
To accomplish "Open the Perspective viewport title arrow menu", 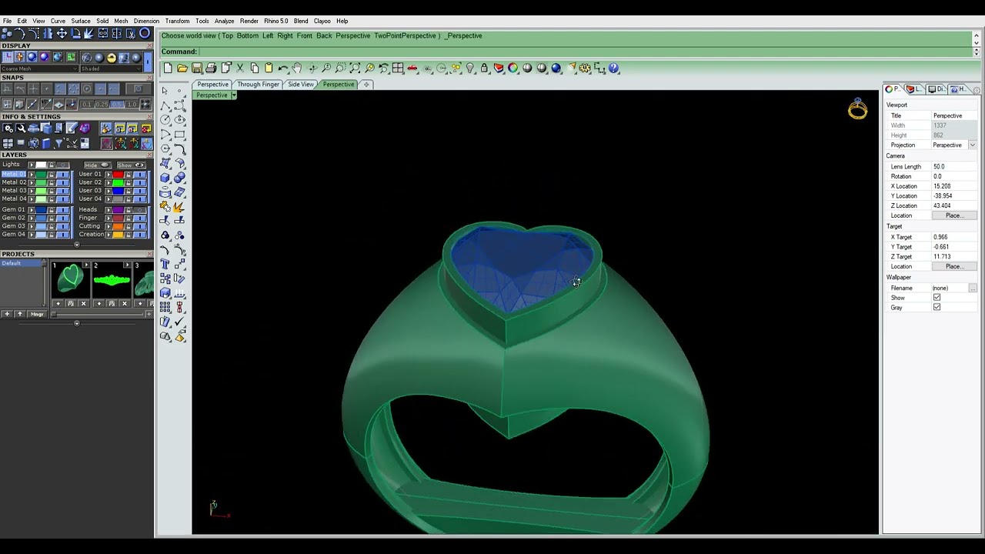I will pyautogui.click(x=233, y=95).
